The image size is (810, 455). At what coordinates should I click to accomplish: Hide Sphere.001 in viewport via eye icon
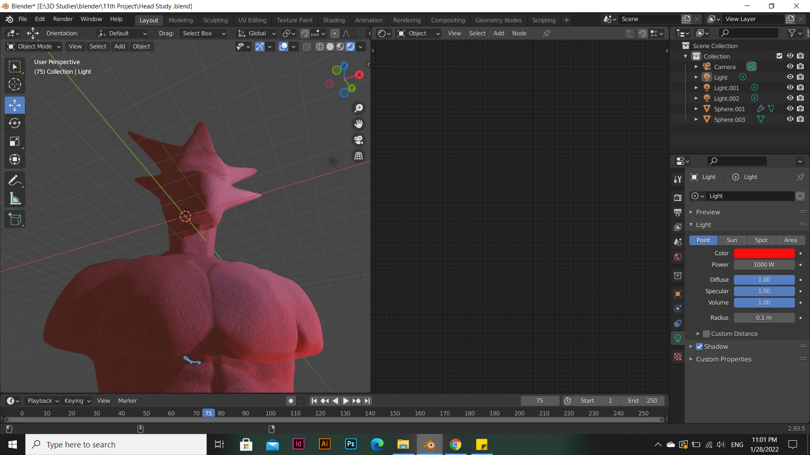[x=790, y=109]
